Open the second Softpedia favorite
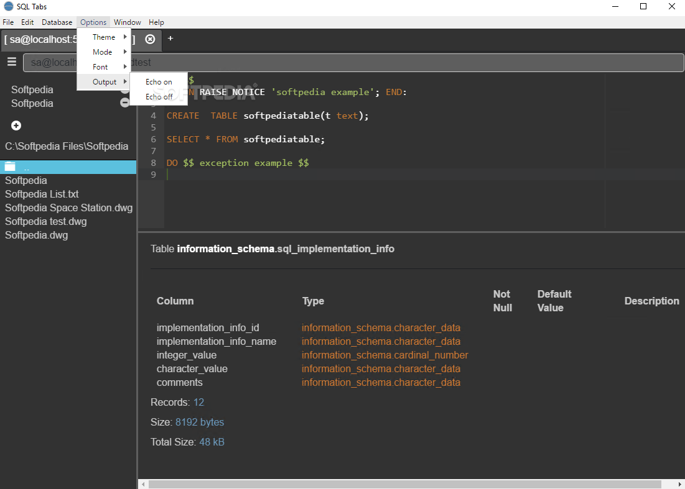The width and height of the screenshot is (685, 489). [32, 103]
